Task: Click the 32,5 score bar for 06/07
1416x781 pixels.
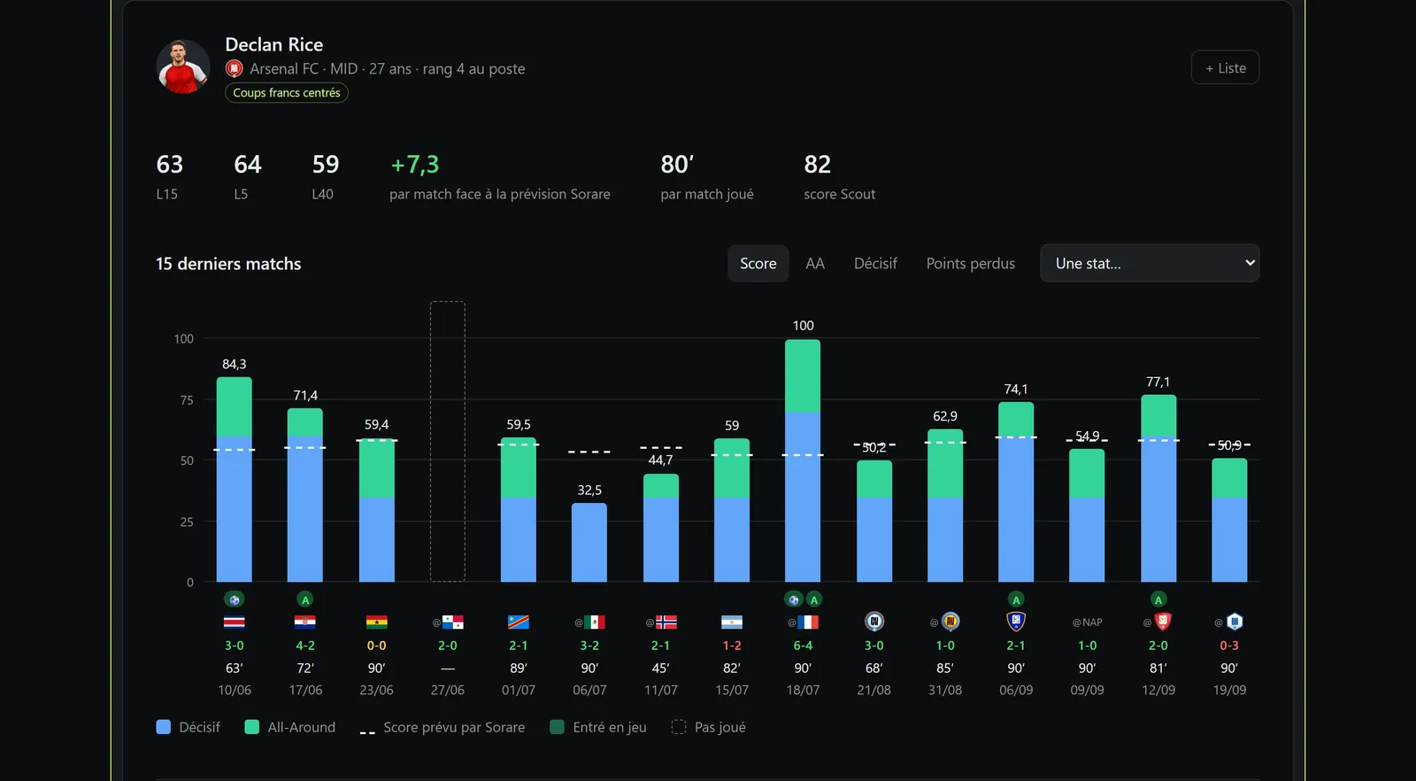Action: [589, 542]
